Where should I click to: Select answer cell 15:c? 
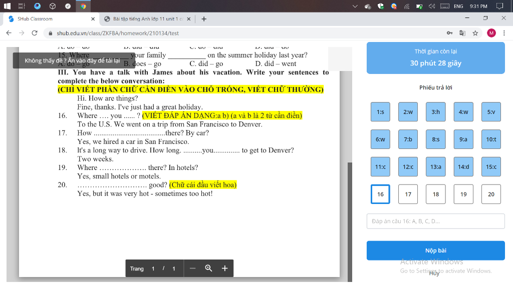tap(491, 167)
